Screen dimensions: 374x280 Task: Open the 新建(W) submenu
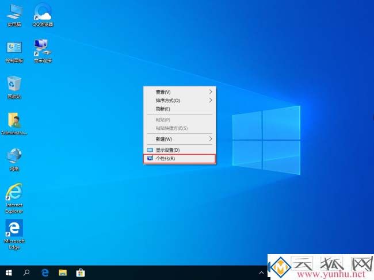click(x=180, y=139)
